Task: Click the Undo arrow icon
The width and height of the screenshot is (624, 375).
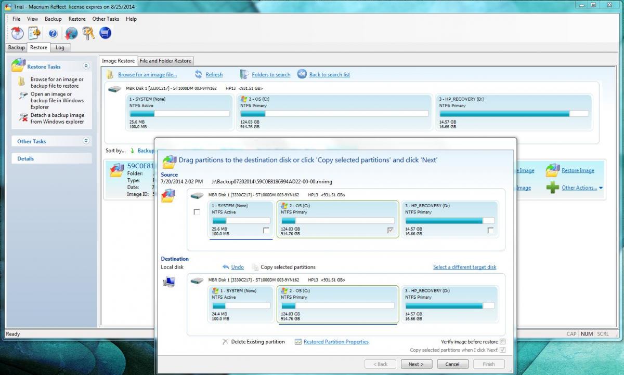Action: click(226, 267)
